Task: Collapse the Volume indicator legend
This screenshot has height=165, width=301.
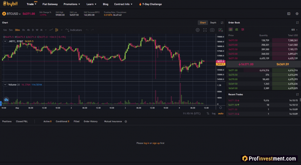Action: pyautogui.click(x=5, y=85)
